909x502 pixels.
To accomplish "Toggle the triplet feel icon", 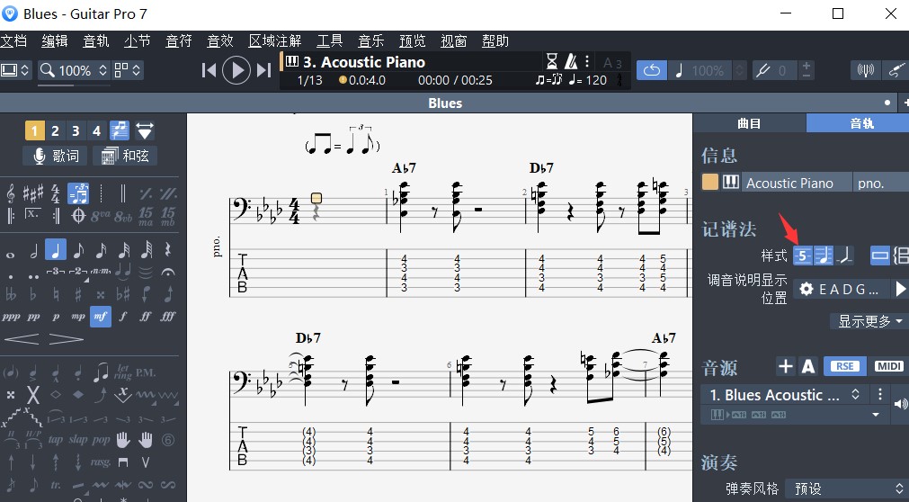I will (77, 193).
